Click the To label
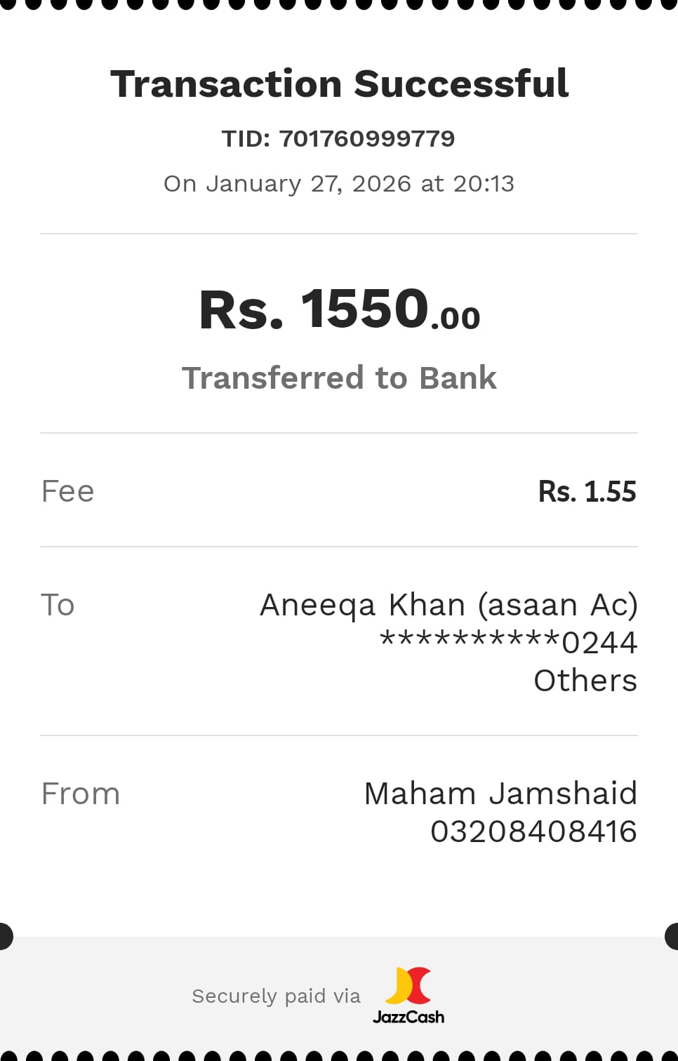Image resolution: width=678 pixels, height=1061 pixels. click(58, 605)
